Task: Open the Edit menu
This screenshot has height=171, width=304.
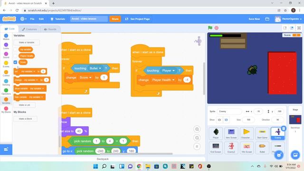Action: pyautogui.click(x=41, y=19)
